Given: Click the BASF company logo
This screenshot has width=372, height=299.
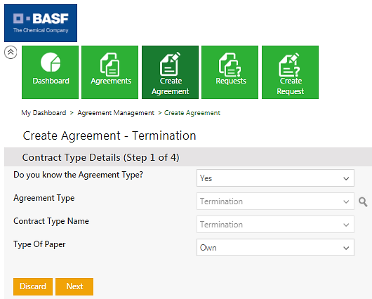Looking at the screenshot, I should [x=41, y=23].
